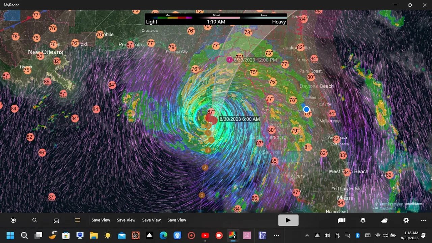Open Wi-Fi network tray icon

[x=378, y=235]
